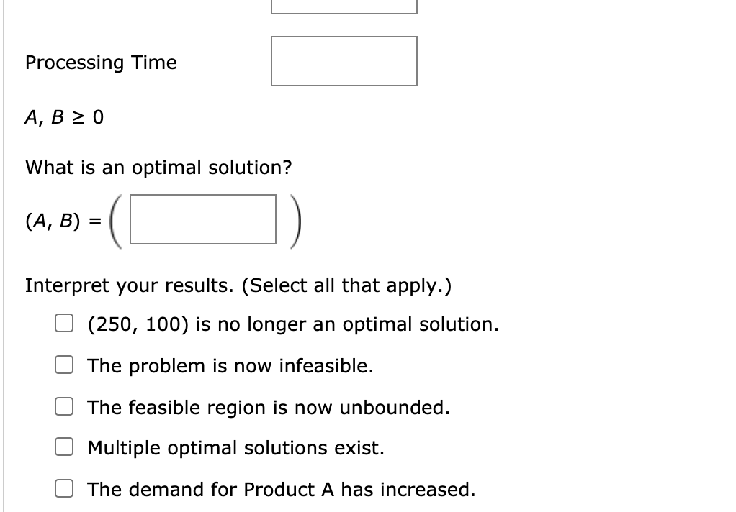736x512 pixels.
Task: Enable the multiple optimal solutions checkbox
Action: [x=63, y=447]
